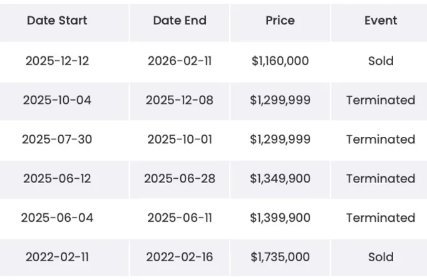The height and width of the screenshot is (280, 427).
Task: Select the $1,160,000 price cell
Action: click(280, 61)
